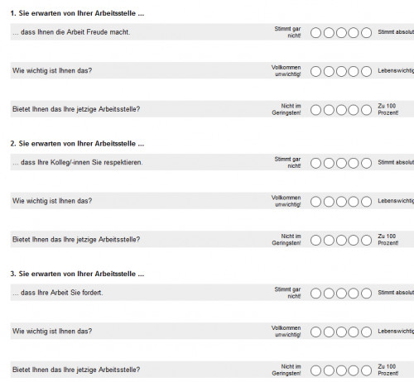Choose 'Lebenswichtig' radio under question 3

(x=367, y=332)
